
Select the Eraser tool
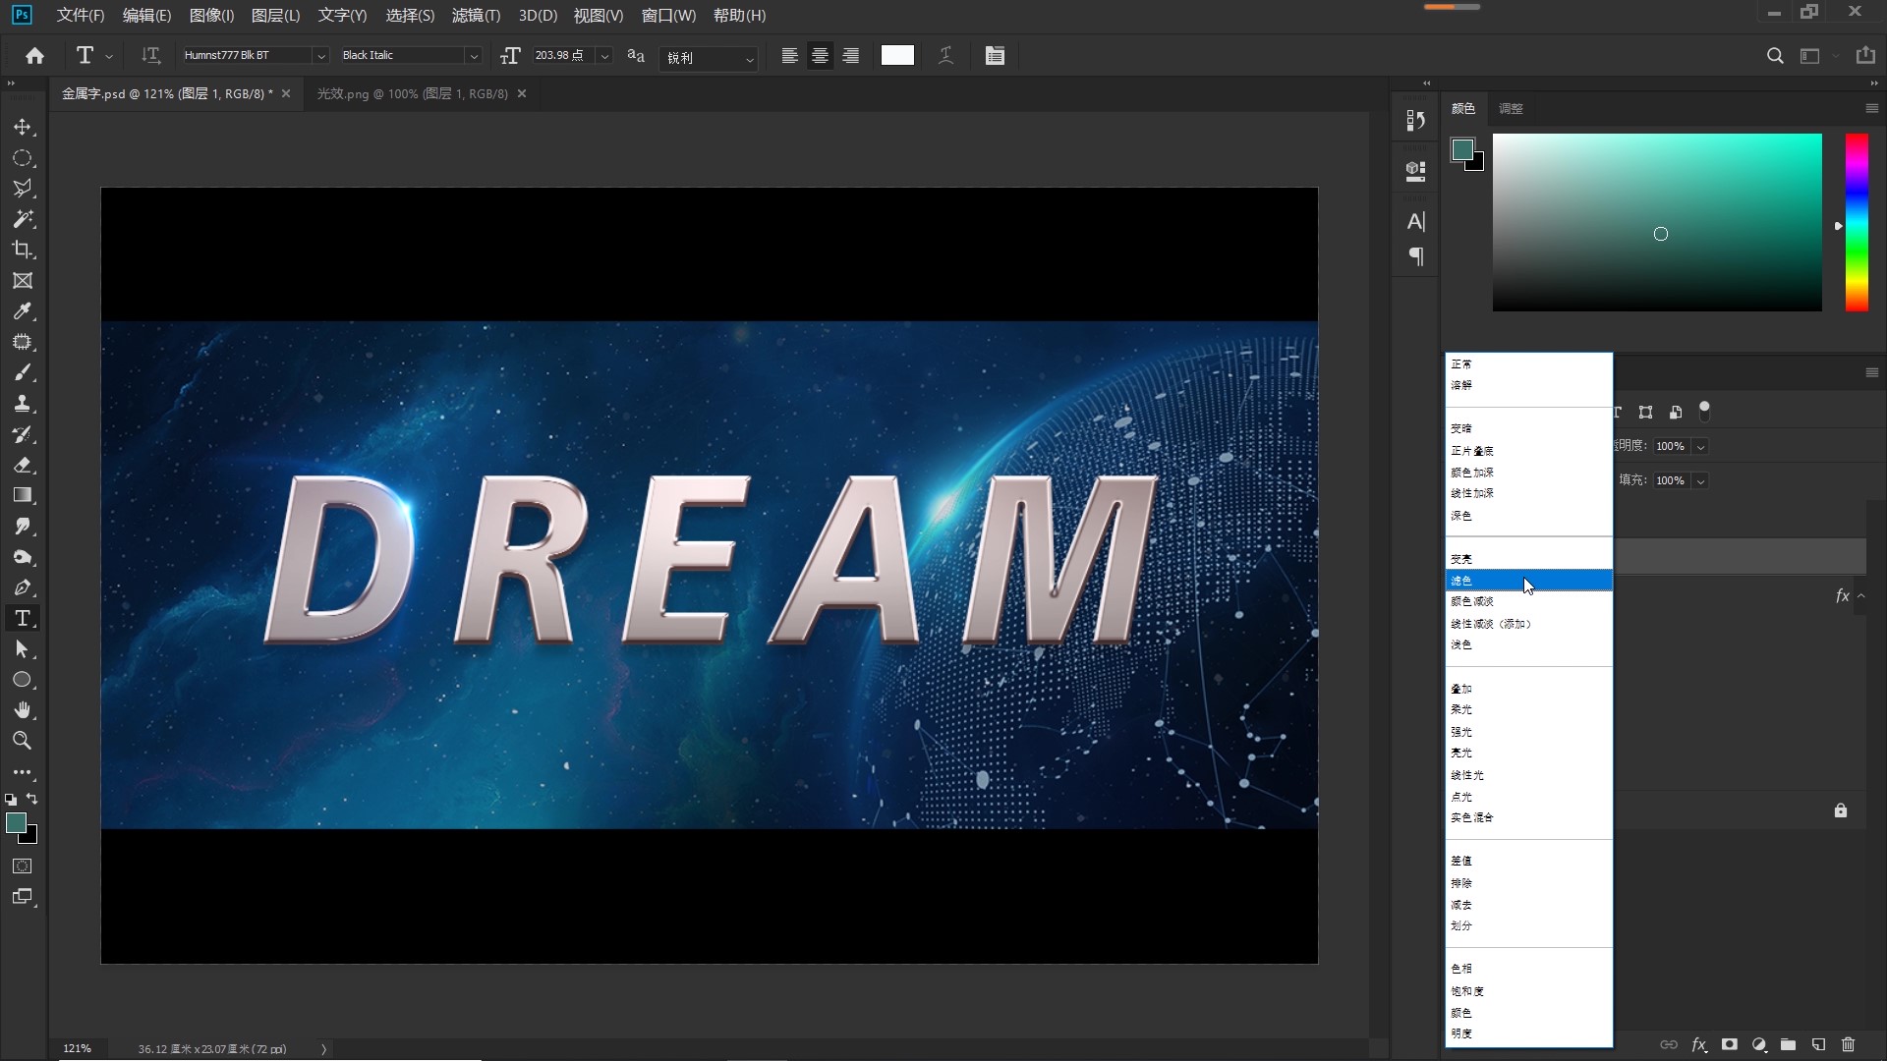(23, 465)
